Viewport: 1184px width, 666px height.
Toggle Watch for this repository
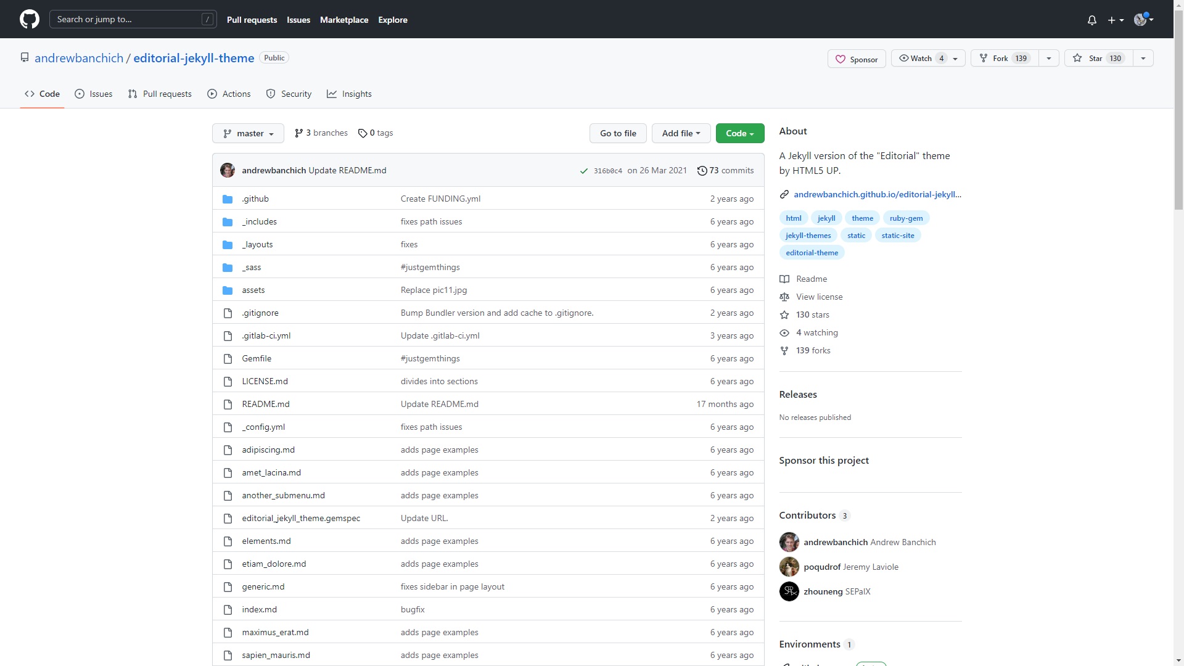pos(921,59)
